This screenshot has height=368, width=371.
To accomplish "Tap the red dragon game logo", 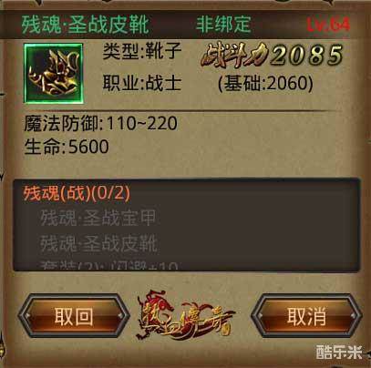I will (x=186, y=315).
